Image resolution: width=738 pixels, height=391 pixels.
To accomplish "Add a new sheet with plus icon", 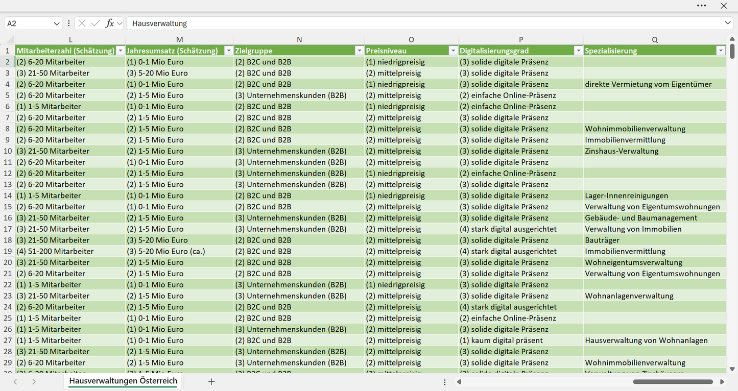I will (x=211, y=381).
